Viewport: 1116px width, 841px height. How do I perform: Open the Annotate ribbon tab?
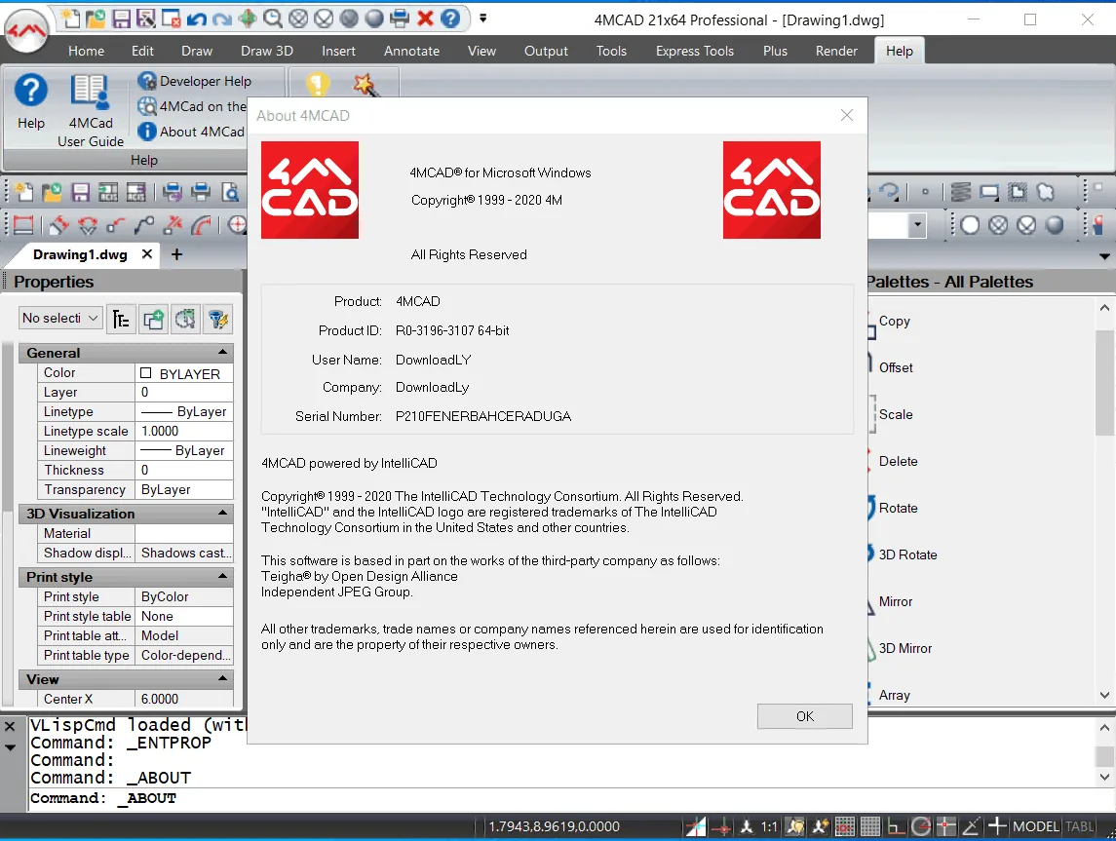[x=411, y=52]
